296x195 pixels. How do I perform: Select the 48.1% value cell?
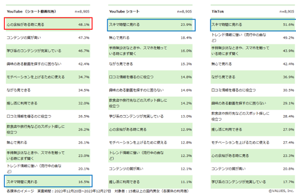(84, 24)
